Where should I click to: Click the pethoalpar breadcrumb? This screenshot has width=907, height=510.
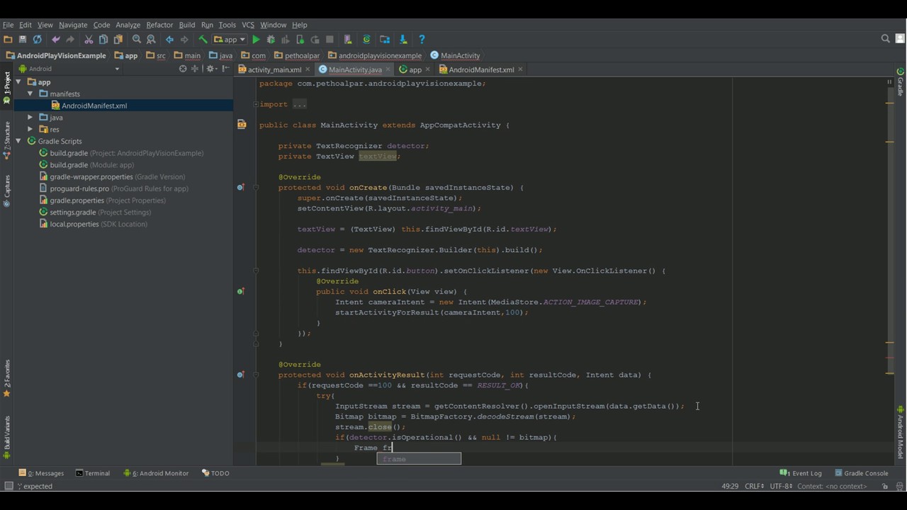tap(297, 55)
